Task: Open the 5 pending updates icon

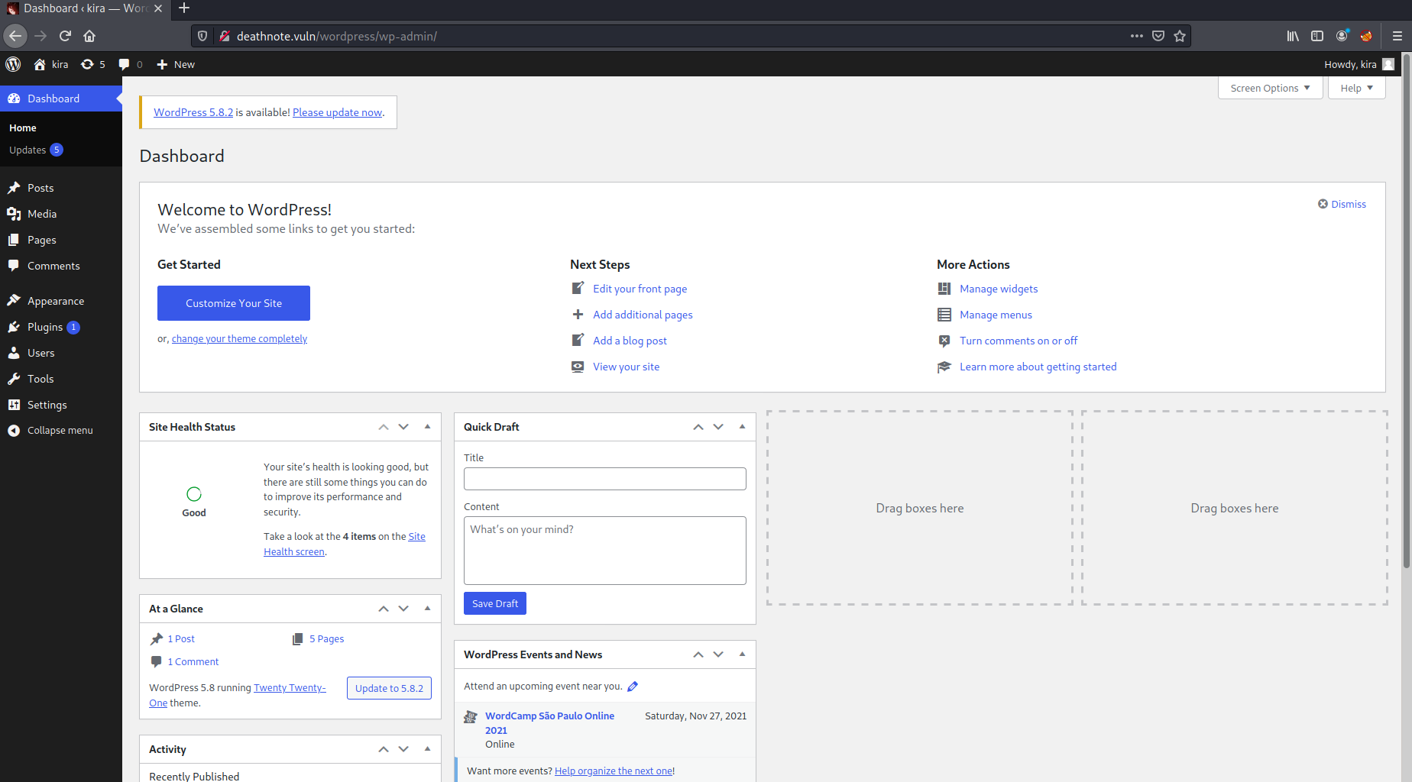Action: coord(87,64)
